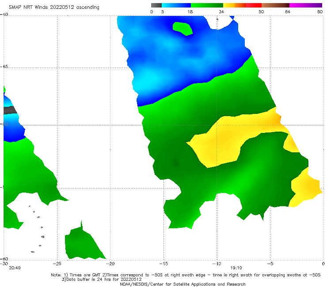Click the swath time '19:10'
This screenshot has height=287, width=327.
[236, 268]
